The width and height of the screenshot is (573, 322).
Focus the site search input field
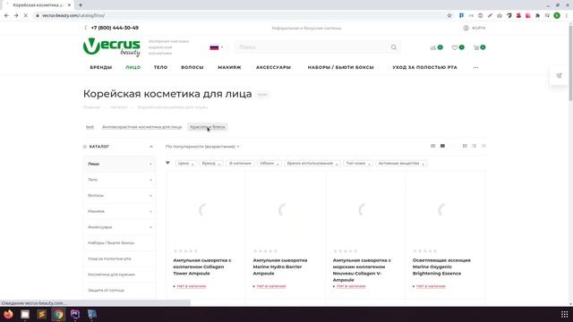[312, 47]
